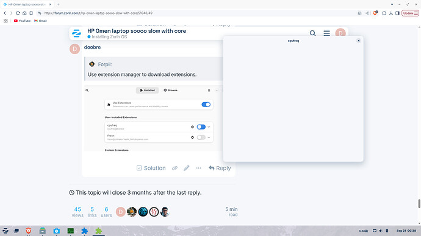Open the apps grid icon in the bookmarks bar
This screenshot has height=236, width=421.
pyautogui.click(x=5, y=21)
